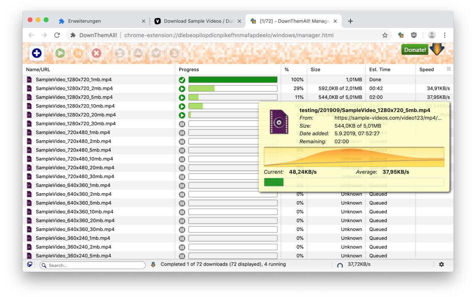Viewport: 476px width, 297px height.
Task: Click the move up arrow toolbar icon
Action: (138, 53)
